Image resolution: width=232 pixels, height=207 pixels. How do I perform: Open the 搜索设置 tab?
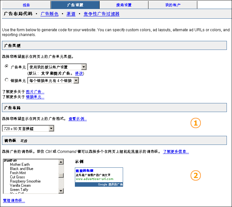pyautogui.click(x=124, y=5)
